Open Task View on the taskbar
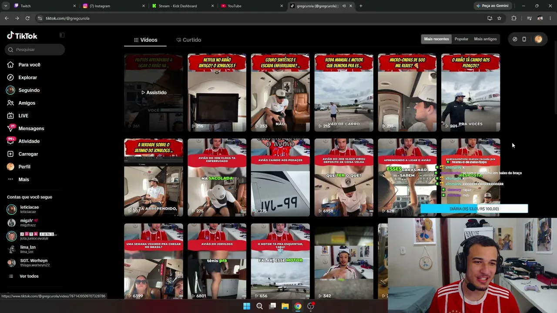The image size is (557, 313). (272, 306)
